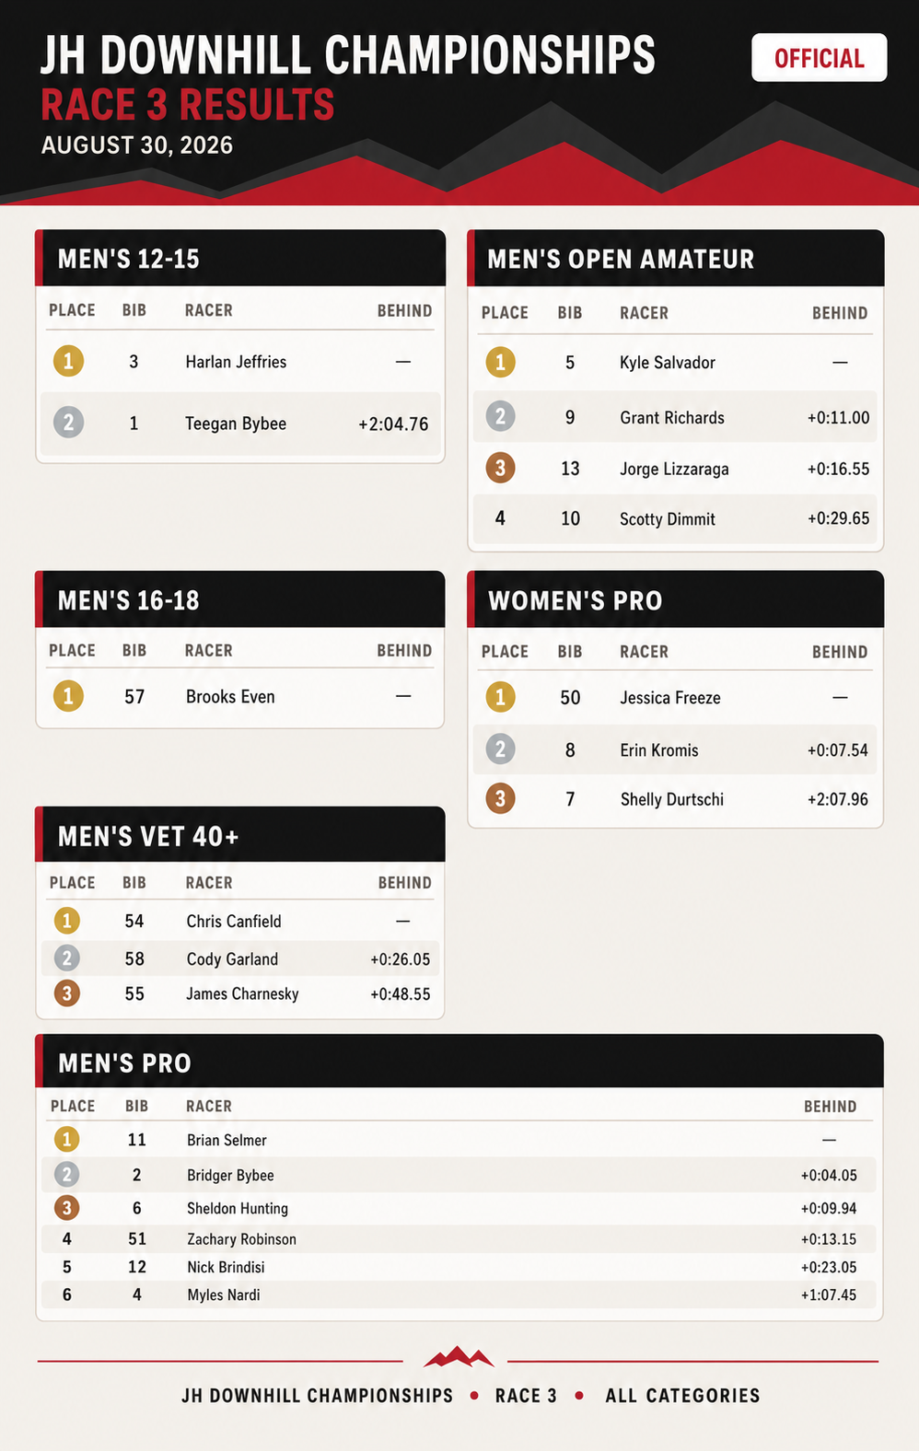
Task: Click the ALL CATEGORIES footer text
Action: pos(682,1396)
